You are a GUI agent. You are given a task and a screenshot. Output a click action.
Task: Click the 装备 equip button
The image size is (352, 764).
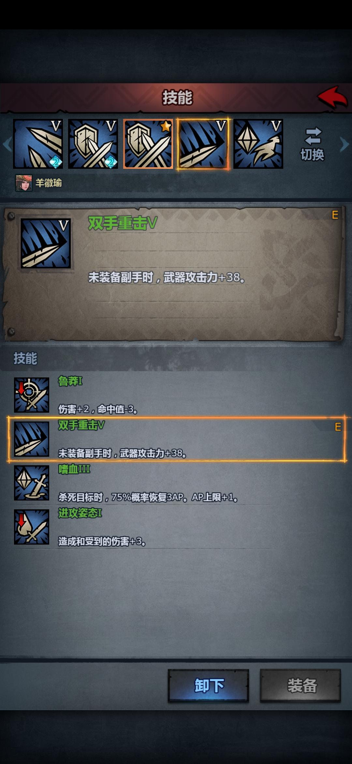(301, 686)
